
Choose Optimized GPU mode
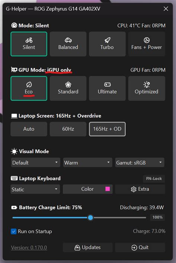pyautogui.click(x=147, y=89)
